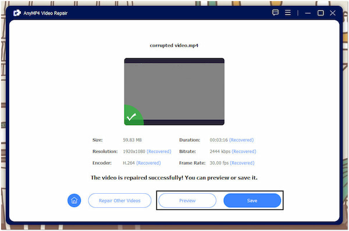
Task: Click the resolution value 1920x1080
Action: (134, 151)
